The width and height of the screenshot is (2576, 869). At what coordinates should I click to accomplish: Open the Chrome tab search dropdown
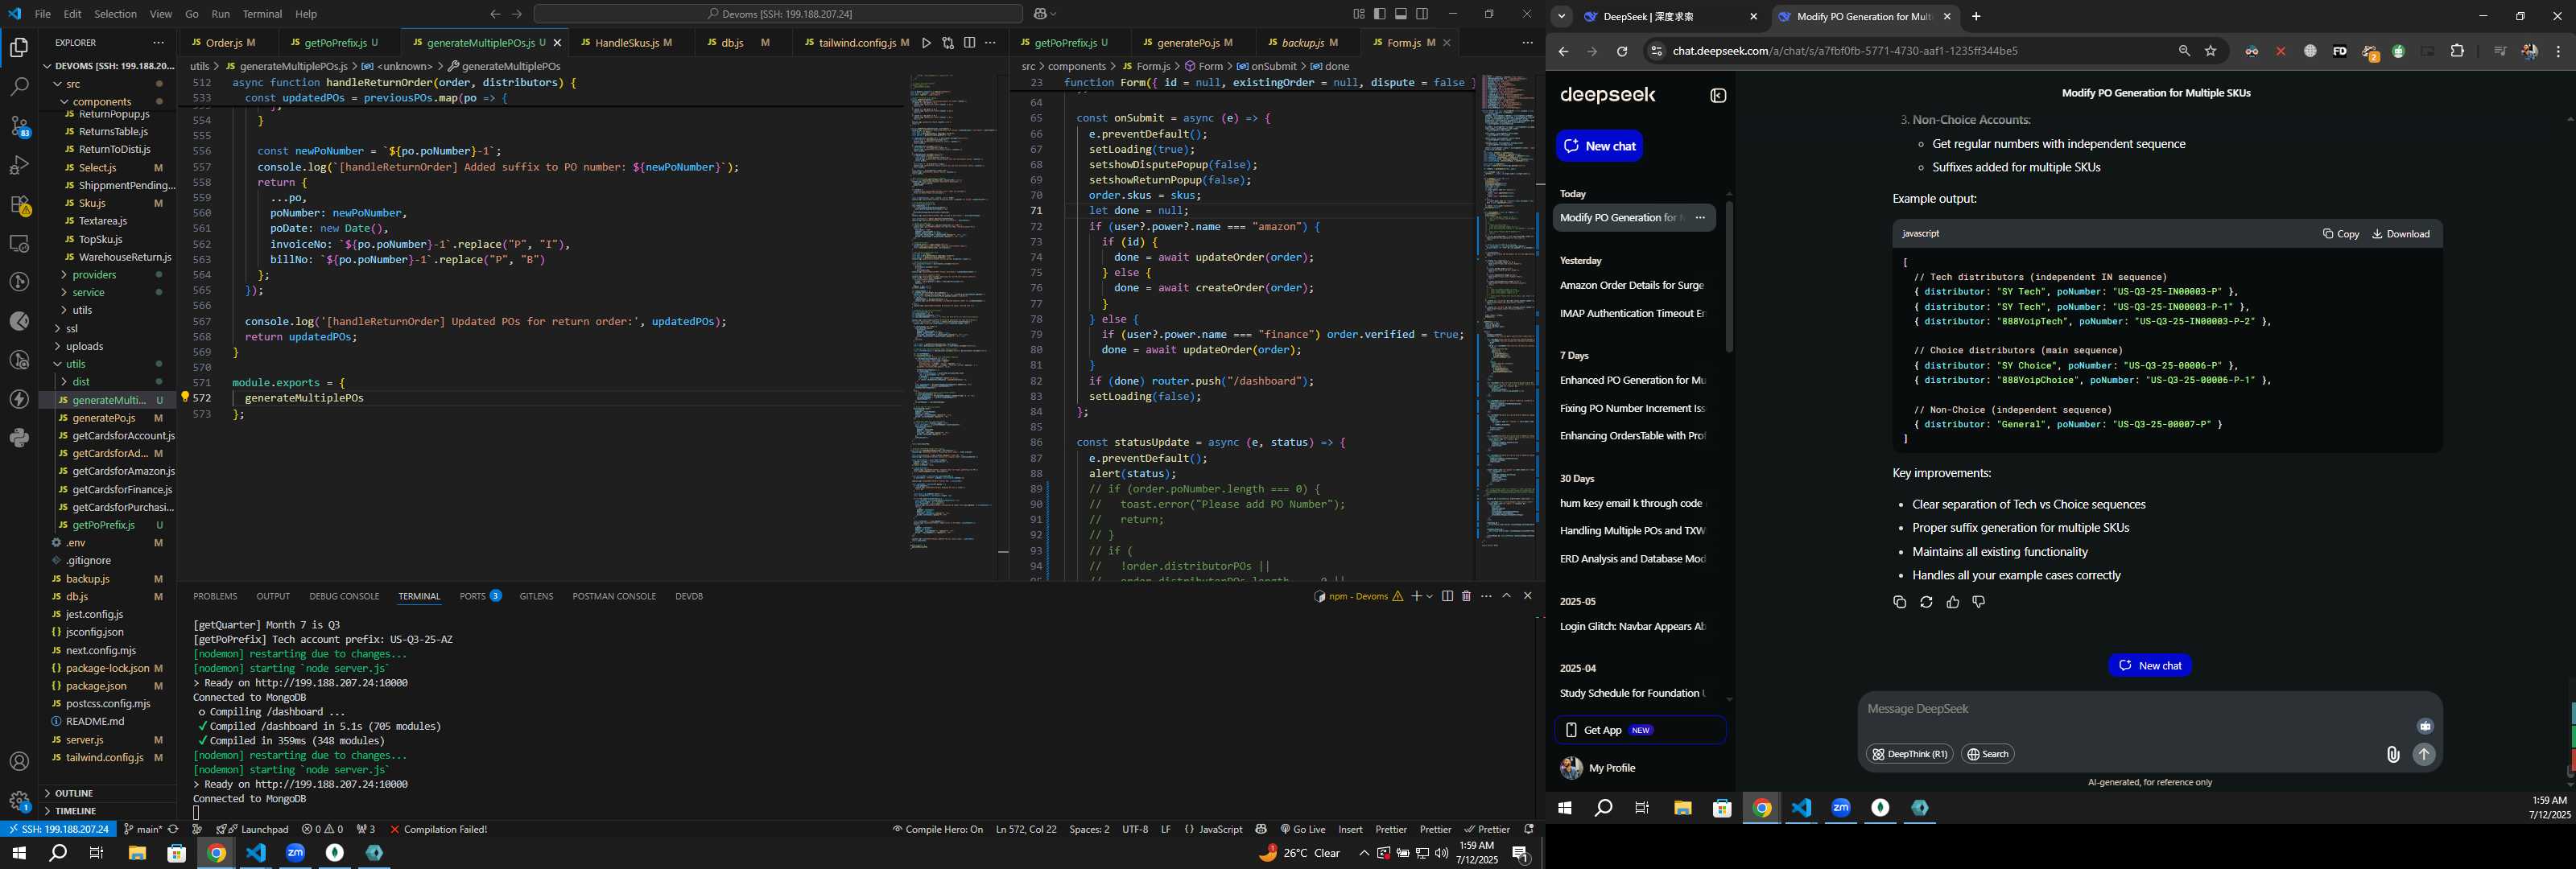pyautogui.click(x=1561, y=16)
